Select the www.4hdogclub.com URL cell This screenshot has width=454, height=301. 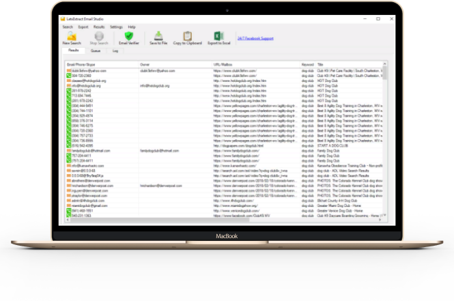[x=233, y=201]
